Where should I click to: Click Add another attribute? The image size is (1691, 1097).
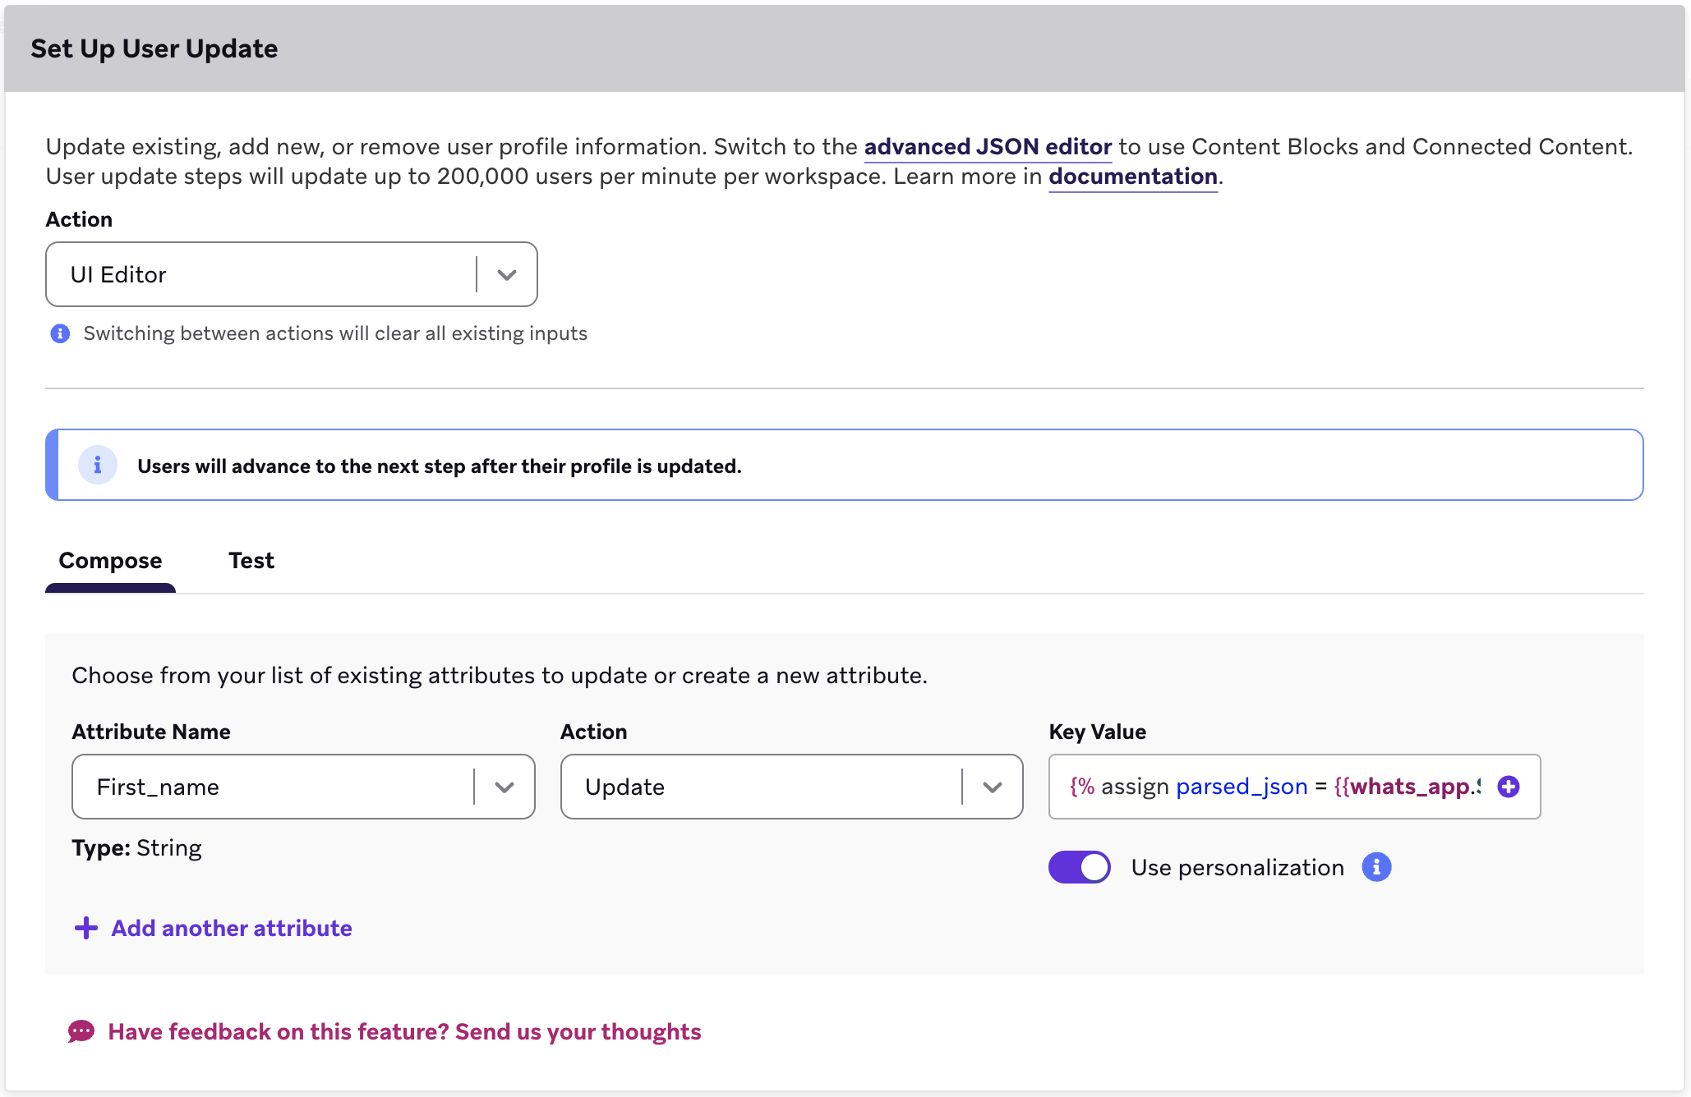[231, 928]
